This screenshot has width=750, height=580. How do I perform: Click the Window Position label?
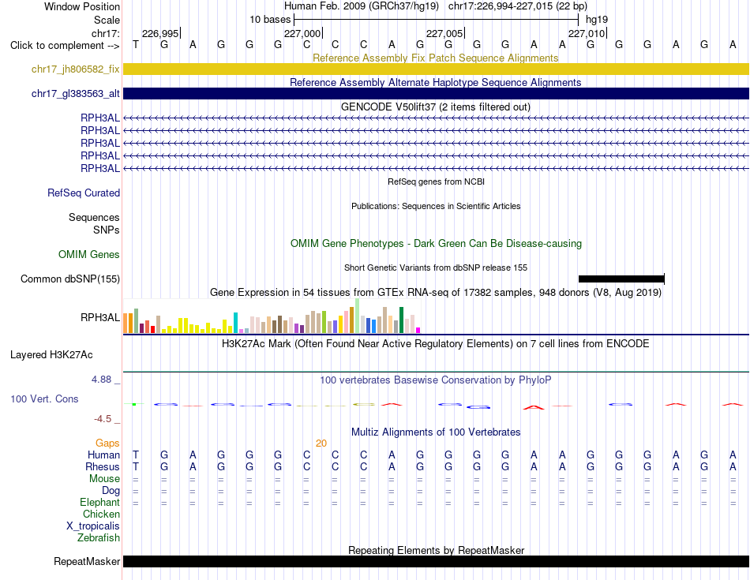[82, 6]
